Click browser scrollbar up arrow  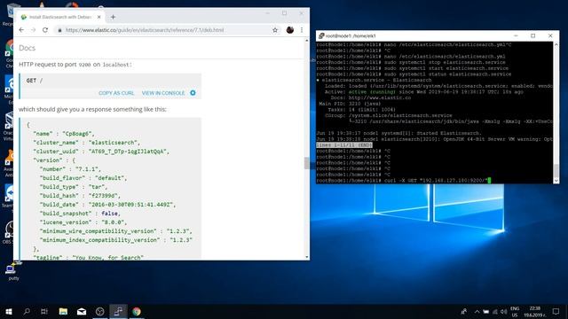306,41
